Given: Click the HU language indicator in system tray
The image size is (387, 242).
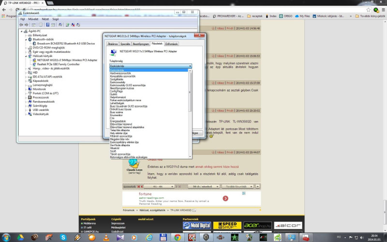Looking at the screenshot, I should (x=339, y=237).
